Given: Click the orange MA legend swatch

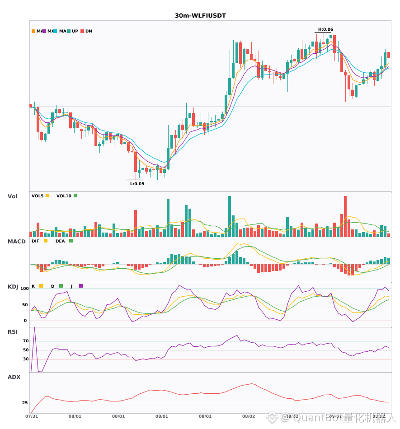Looking at the screenshot, I should click(x=33, y=31).
